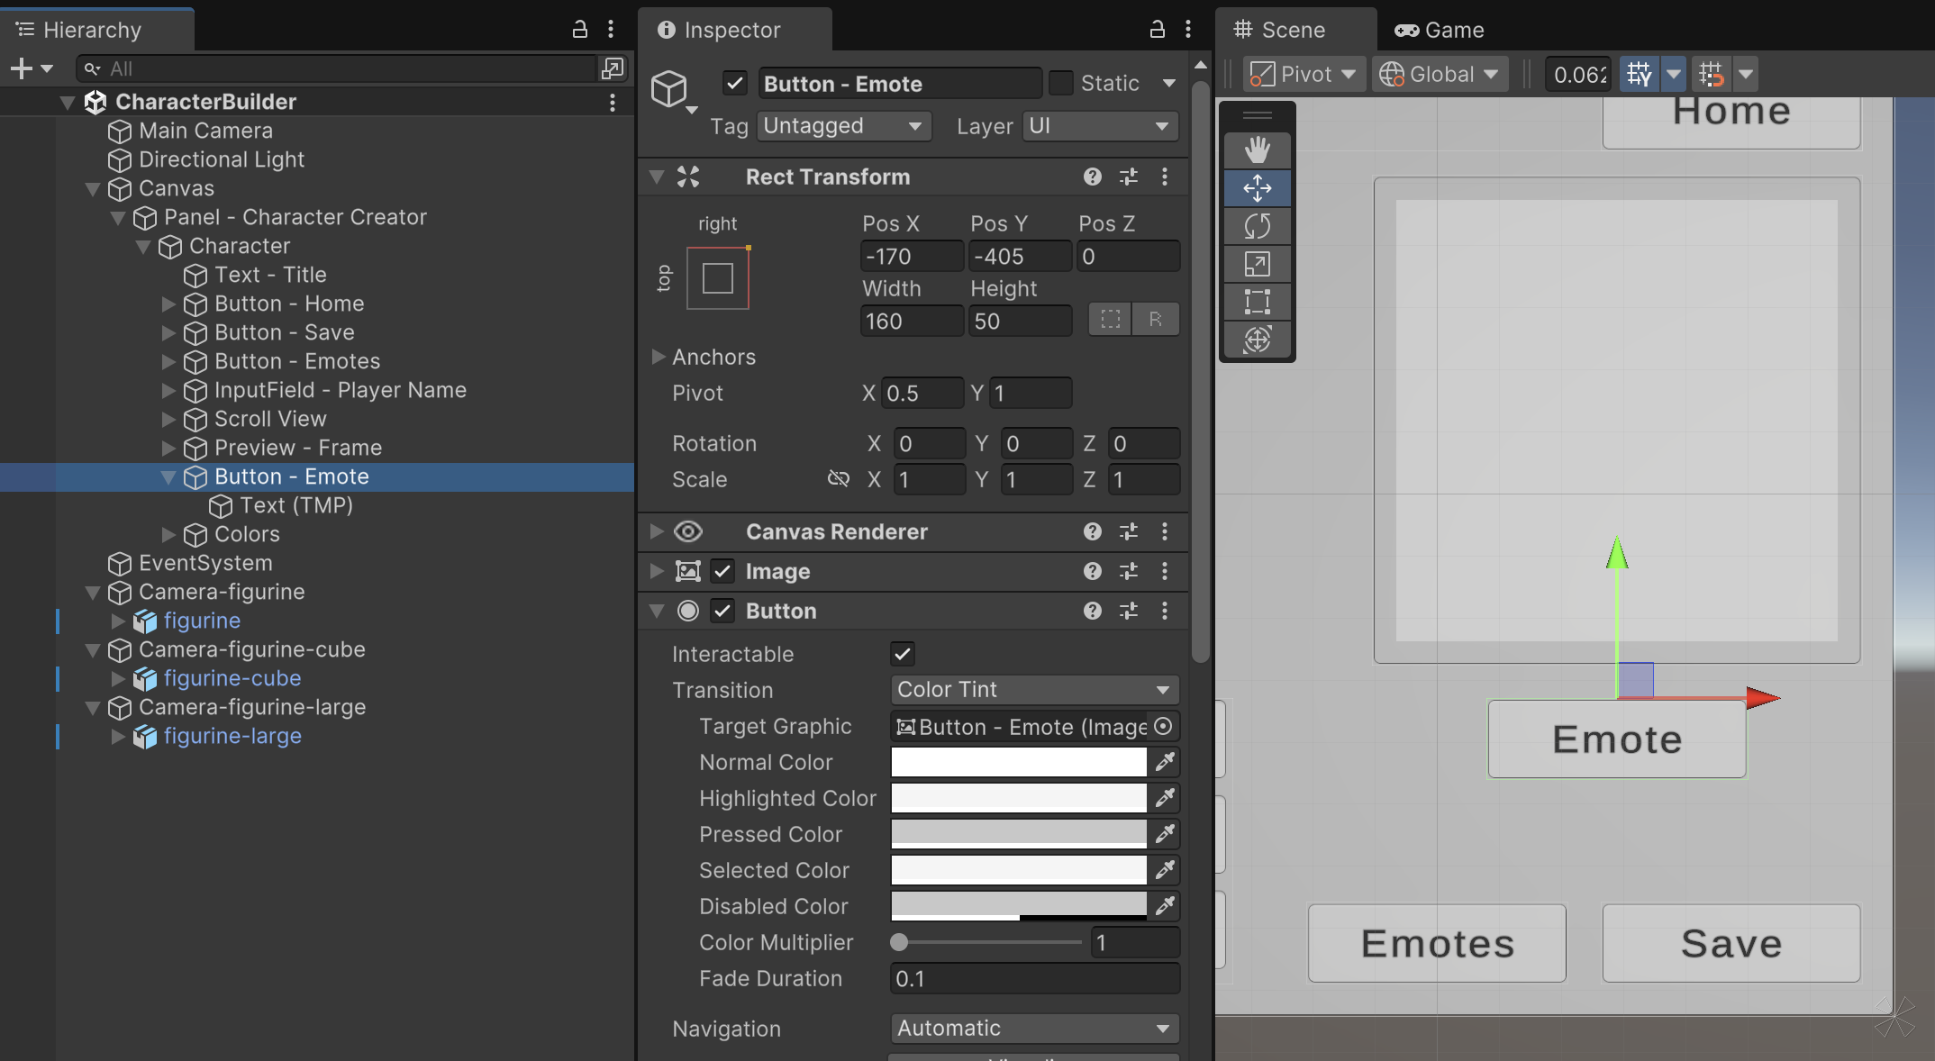Screen dimensions: 1935x1061
Task: Click the raw edit mode R button
Action: coord(1155,319)
